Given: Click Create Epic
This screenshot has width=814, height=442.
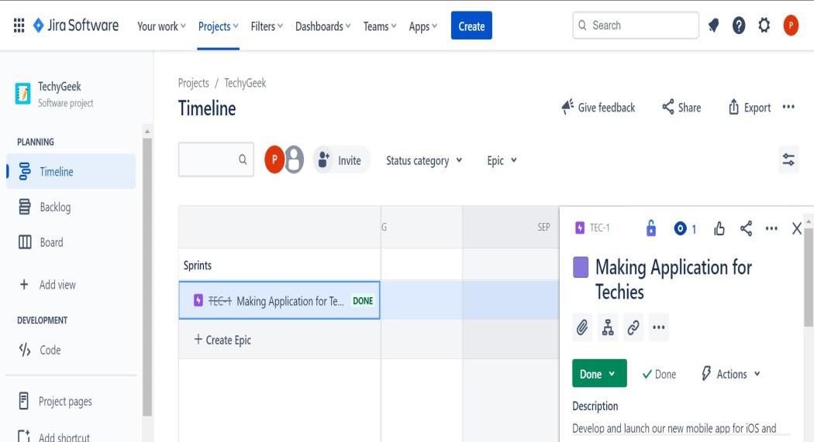Looking at the screenshot, I should pyautogui.click(x=222, y=340).
